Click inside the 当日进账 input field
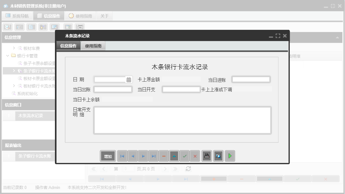The image size is (345, 194). pyautogui.click(x=251, y=79)
